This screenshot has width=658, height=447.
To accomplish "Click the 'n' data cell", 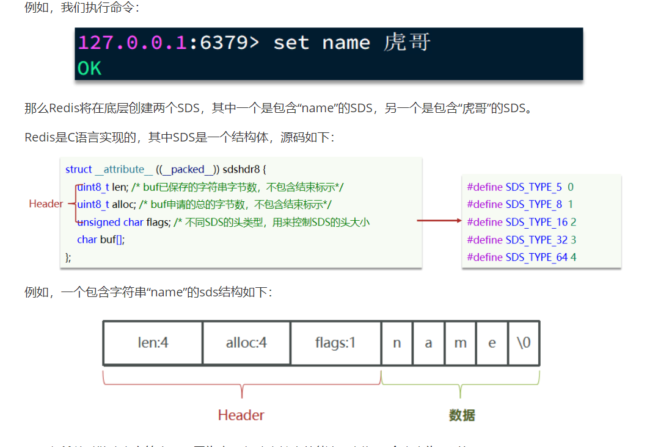I will point(397,343).
